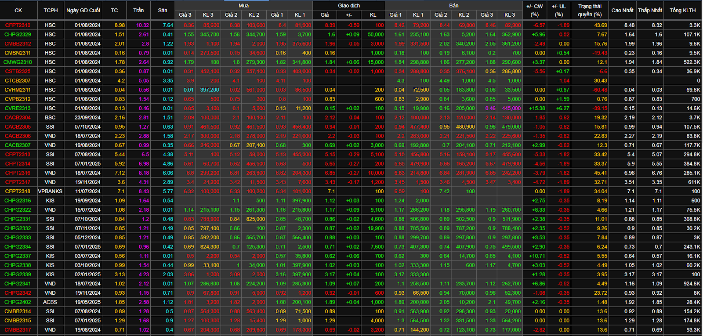Viewport: 703px width, 336px height.
Task: Sort by +/- CW (%) header
Action: [x=535, y=11]
